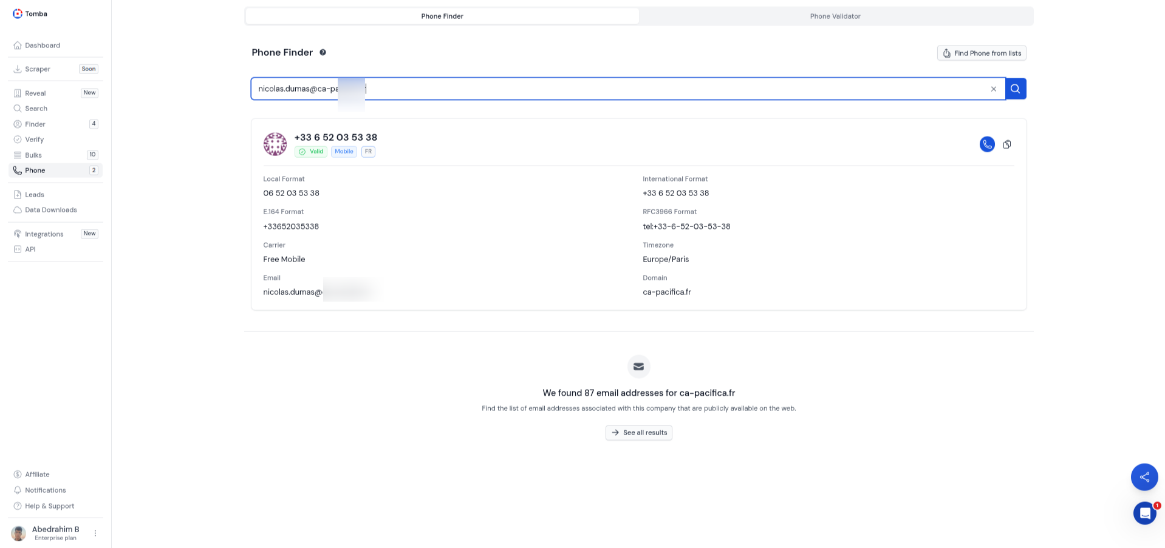Click See all results button

[638, 433]
